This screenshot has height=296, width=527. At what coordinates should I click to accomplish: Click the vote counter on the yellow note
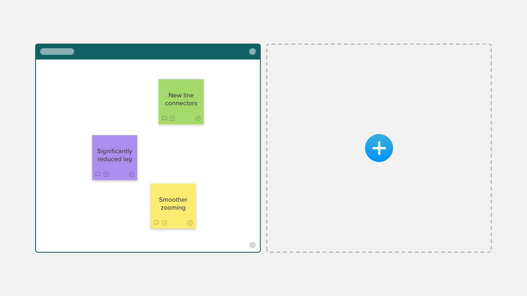pos(164,223)
